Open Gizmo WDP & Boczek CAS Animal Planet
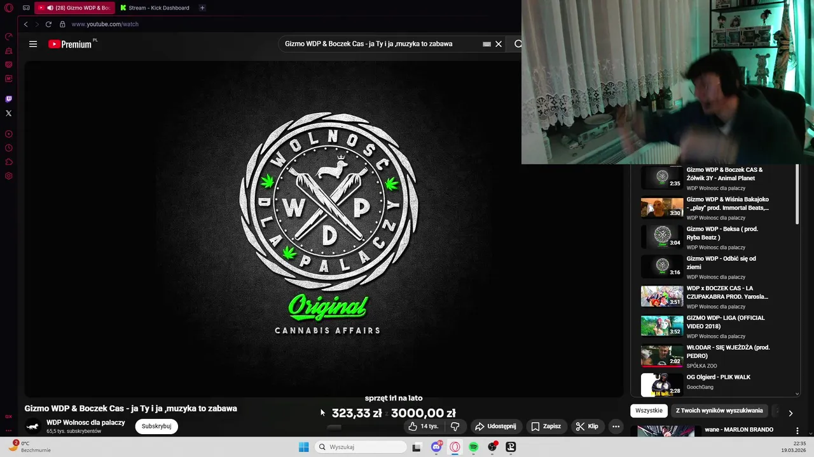Viewport: 814px width, 457px height. (x=725, y=174)
